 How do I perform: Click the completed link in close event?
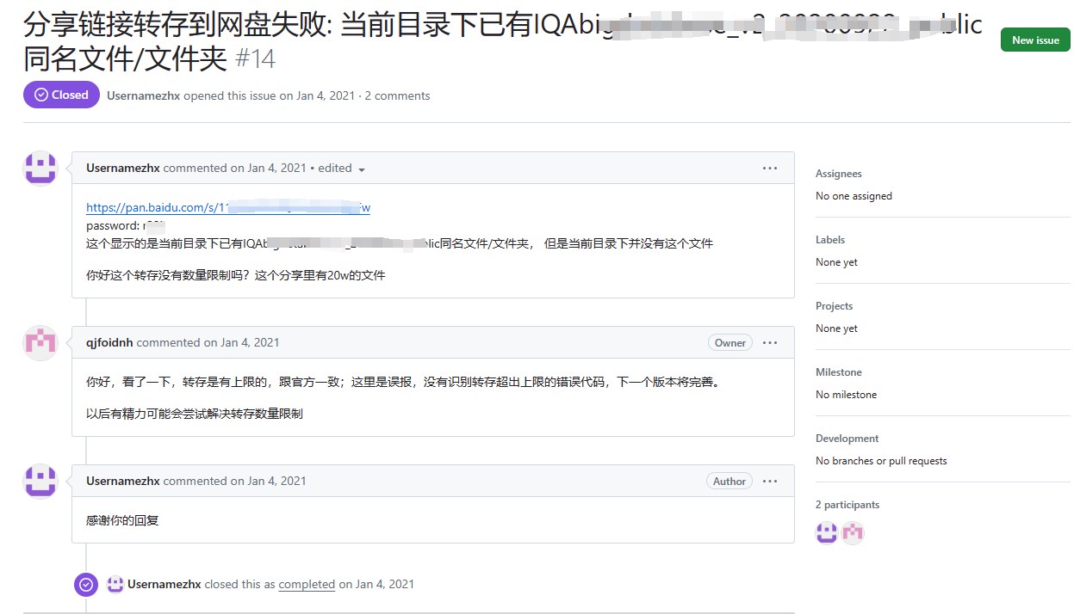(x=307, y=585)
